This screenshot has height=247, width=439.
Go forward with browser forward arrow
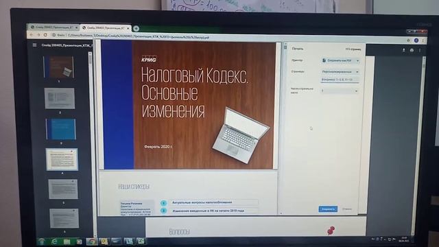[x=38, y=35]
